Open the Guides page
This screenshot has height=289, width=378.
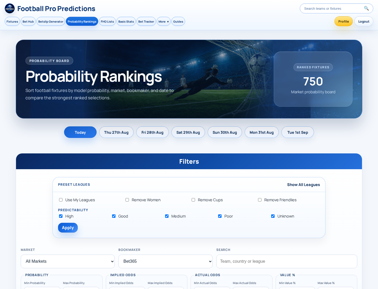[x=178, y=22]
